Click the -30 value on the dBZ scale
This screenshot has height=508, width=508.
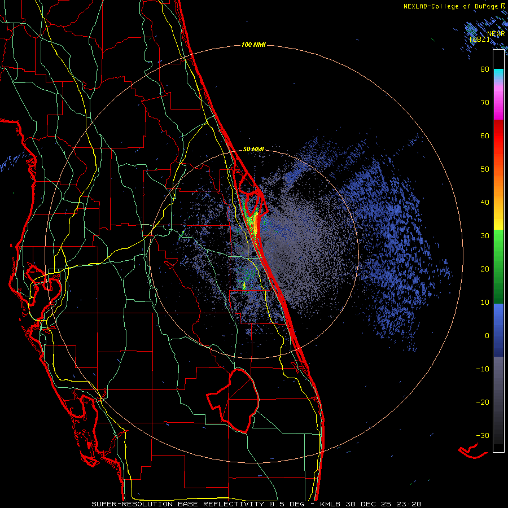pos(483,435)
